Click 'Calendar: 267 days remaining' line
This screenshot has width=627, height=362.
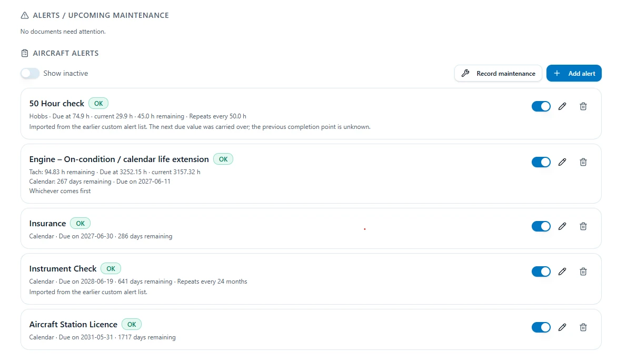(x=99, y=182)
